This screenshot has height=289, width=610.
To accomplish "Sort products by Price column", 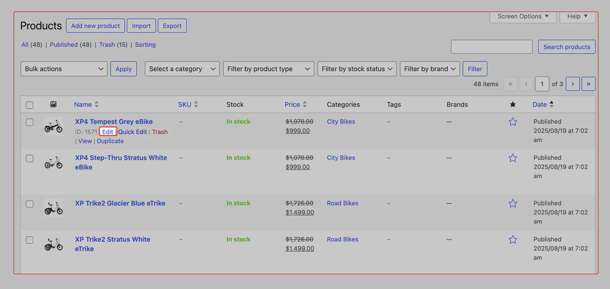I will click(295, 104).
